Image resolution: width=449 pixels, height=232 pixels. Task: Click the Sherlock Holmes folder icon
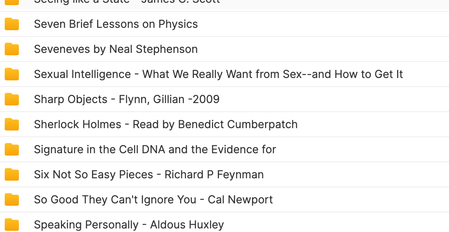pyautogui.click(x=12, y=124)
